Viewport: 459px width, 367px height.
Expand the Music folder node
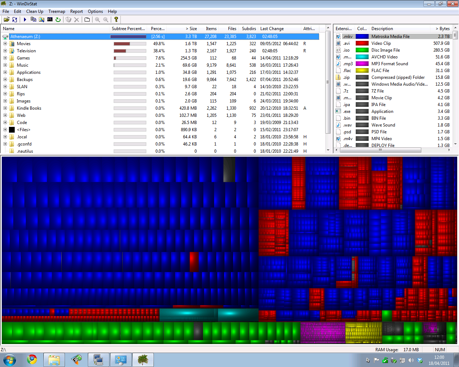pos(5,65)
